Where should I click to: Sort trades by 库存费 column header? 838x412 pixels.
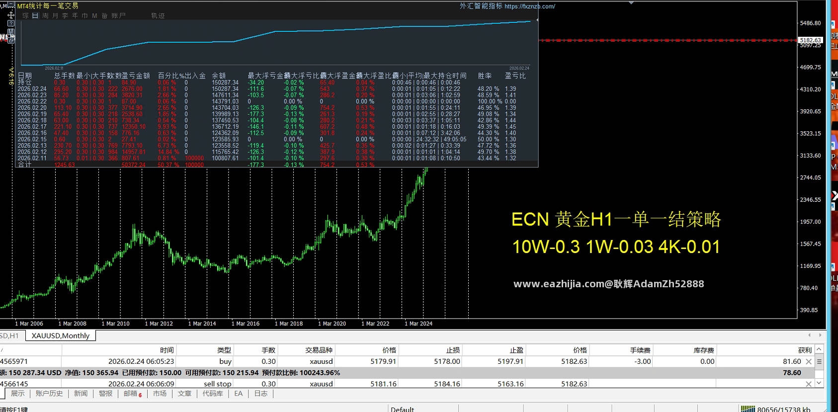pos(685,350)
